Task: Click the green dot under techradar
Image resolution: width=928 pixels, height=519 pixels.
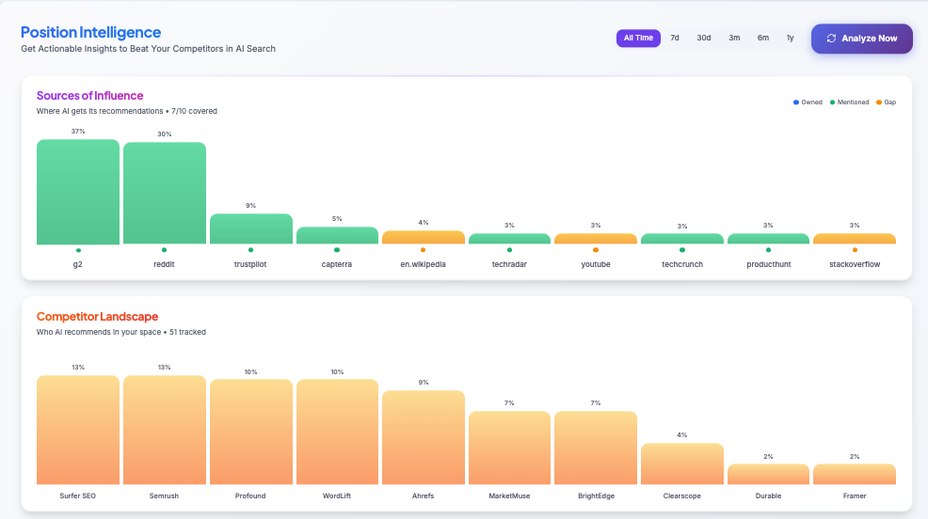Action: click(x=509, y=250)
